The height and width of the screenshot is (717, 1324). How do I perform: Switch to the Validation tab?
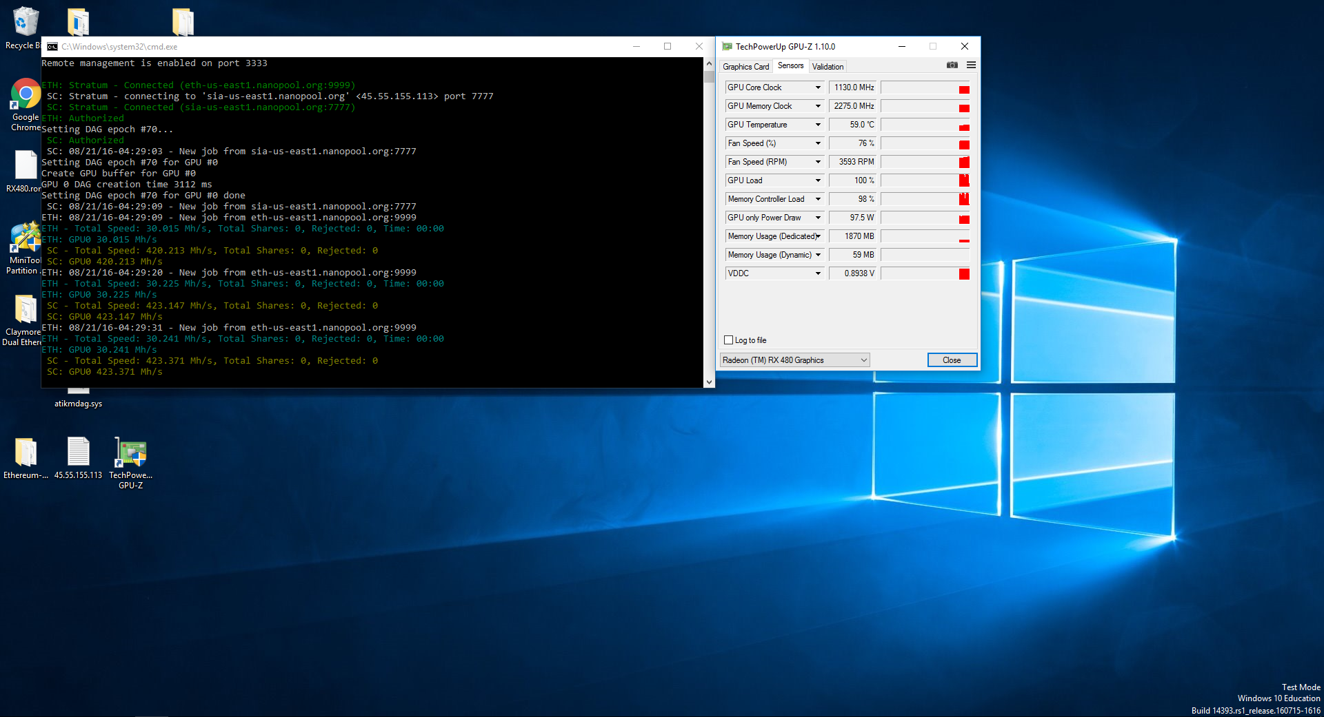click(x=827, y=67)
